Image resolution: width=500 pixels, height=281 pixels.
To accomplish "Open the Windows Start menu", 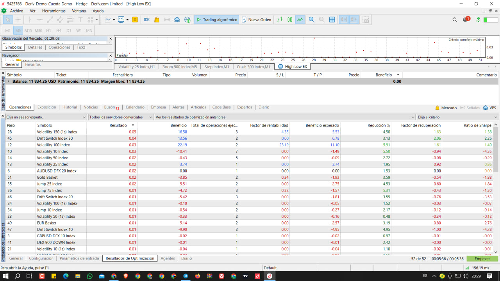I will pos(5,276).
